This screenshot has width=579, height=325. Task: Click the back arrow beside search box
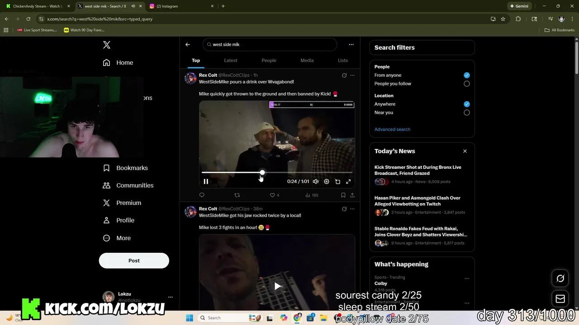pos(188,45)
